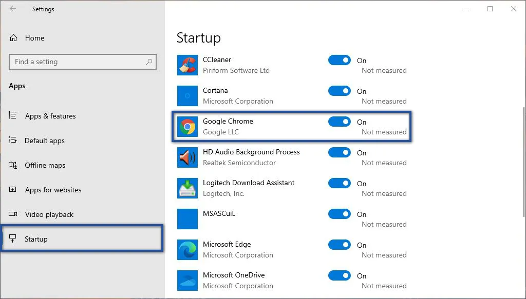Click the right-side scrollbar
The height and width of the screenshot is (299, 526).
[x=522, y=154]
